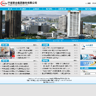This screenshot has height=96, width=96.
Task: Open the 旅游文化产业 business link
Action: 58,41
